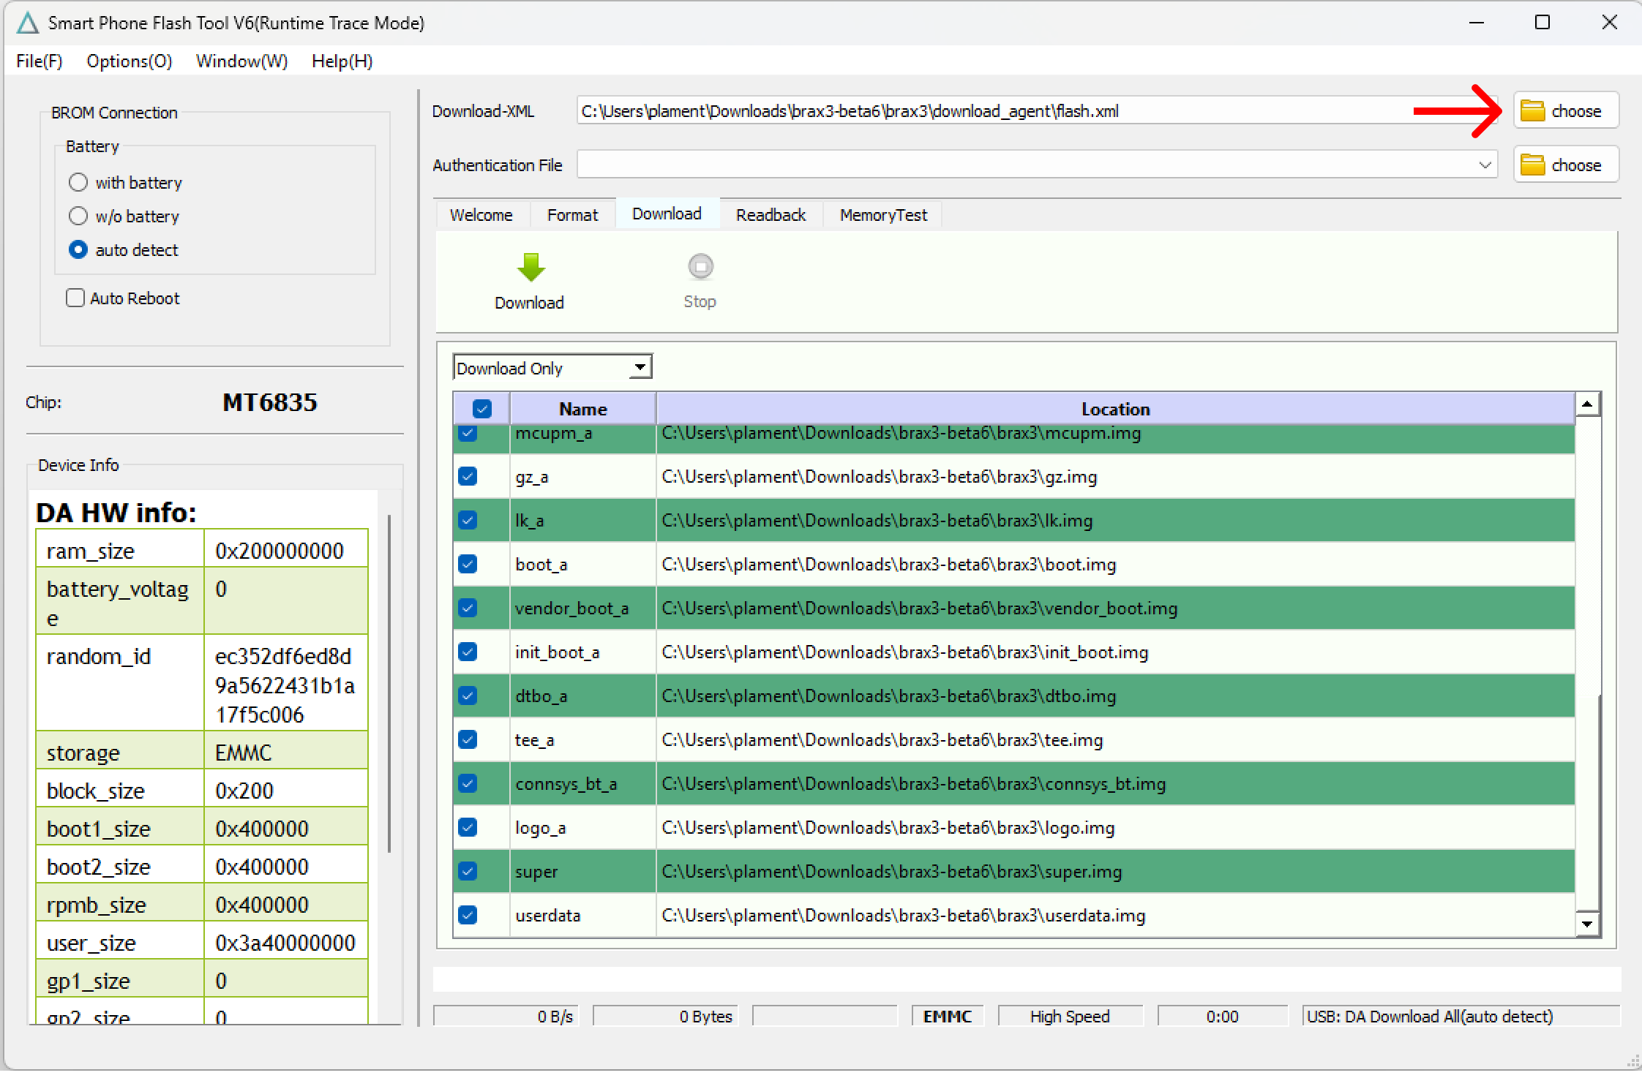
Task: Click the mcupm_a partition checkbox
Action: (468, 433)
